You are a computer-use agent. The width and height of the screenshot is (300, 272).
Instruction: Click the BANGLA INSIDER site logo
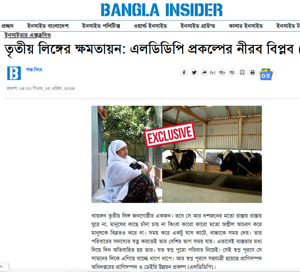point(162,10)
